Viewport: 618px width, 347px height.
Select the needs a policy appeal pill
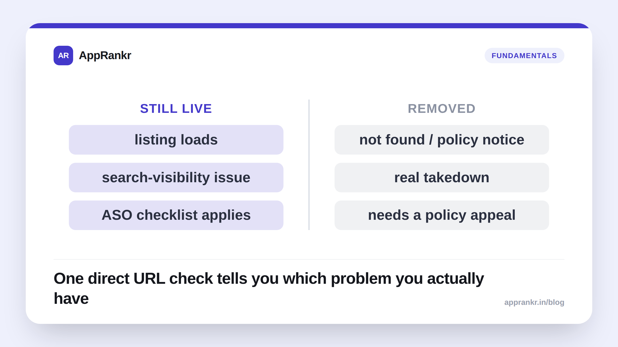[442, 215]
